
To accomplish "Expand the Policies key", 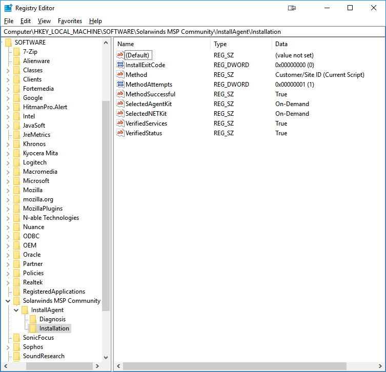I will [8, 274].
